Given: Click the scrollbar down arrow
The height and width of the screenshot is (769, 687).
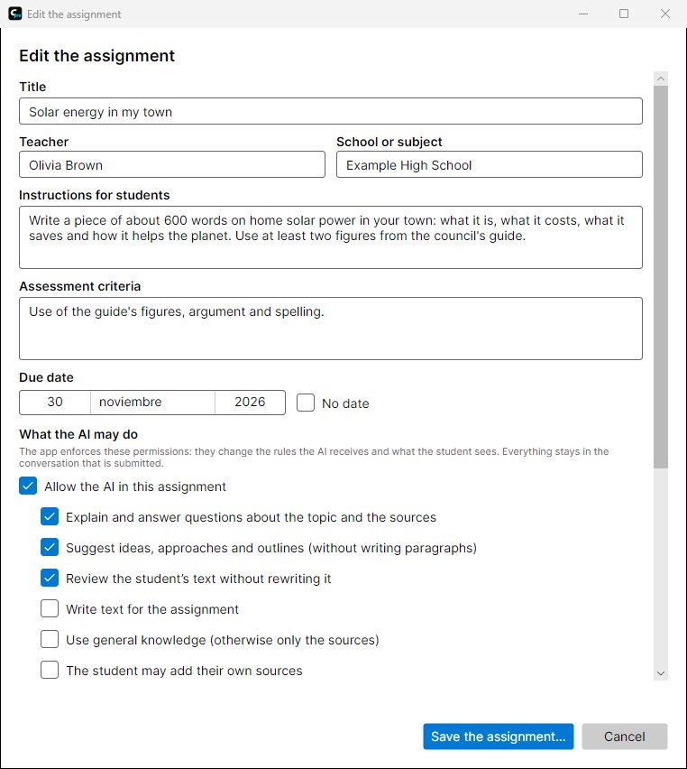Looking at the screenshot, I should (661, 673).
